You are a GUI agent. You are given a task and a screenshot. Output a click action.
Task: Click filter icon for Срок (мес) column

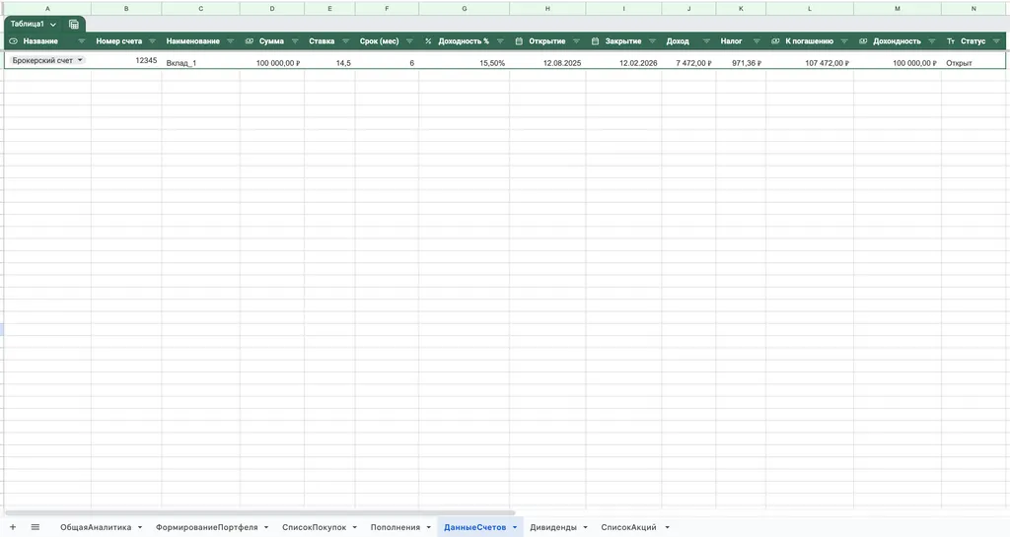click(x=408, y=41)
